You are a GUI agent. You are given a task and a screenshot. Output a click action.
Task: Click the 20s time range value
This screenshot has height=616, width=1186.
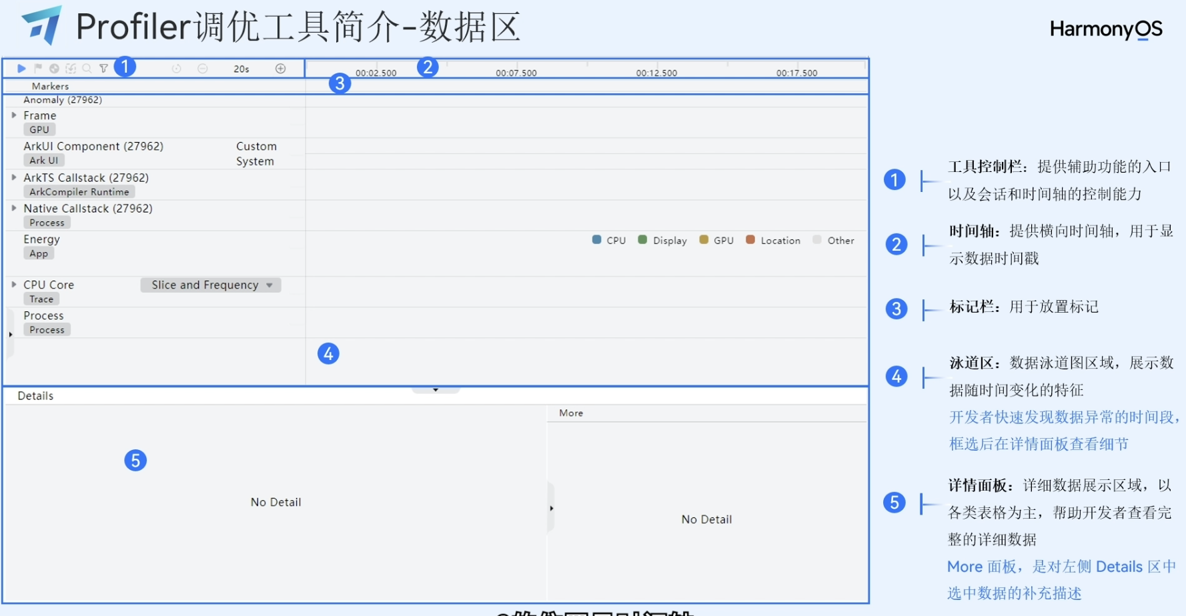[x=241, y=69]
